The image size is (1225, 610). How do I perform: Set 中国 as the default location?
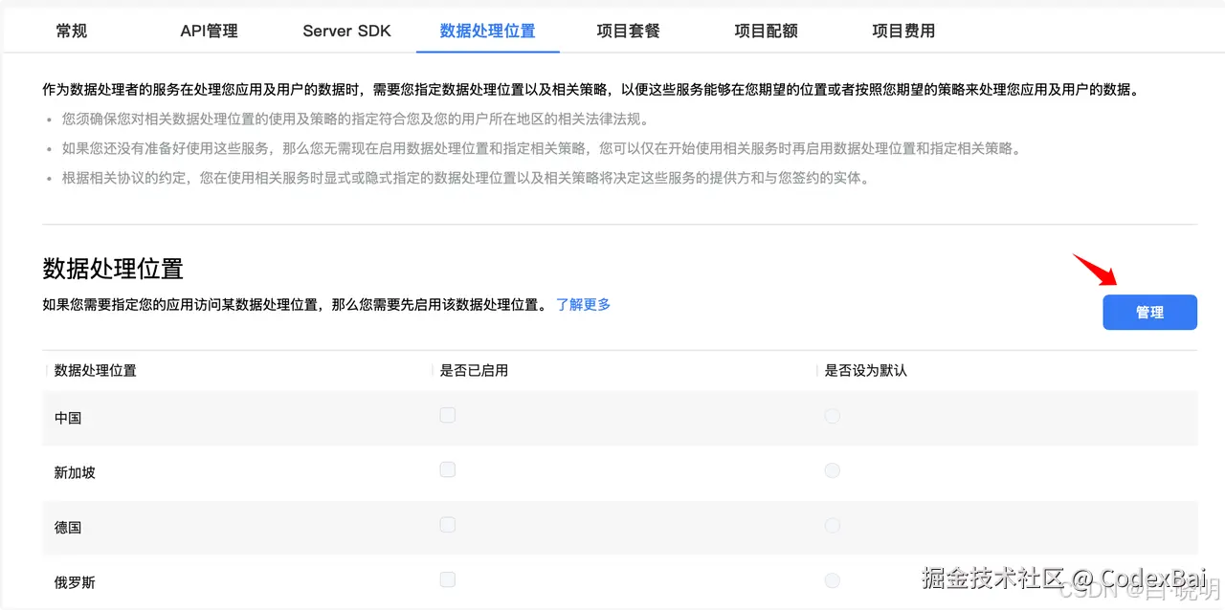[832, 415]
